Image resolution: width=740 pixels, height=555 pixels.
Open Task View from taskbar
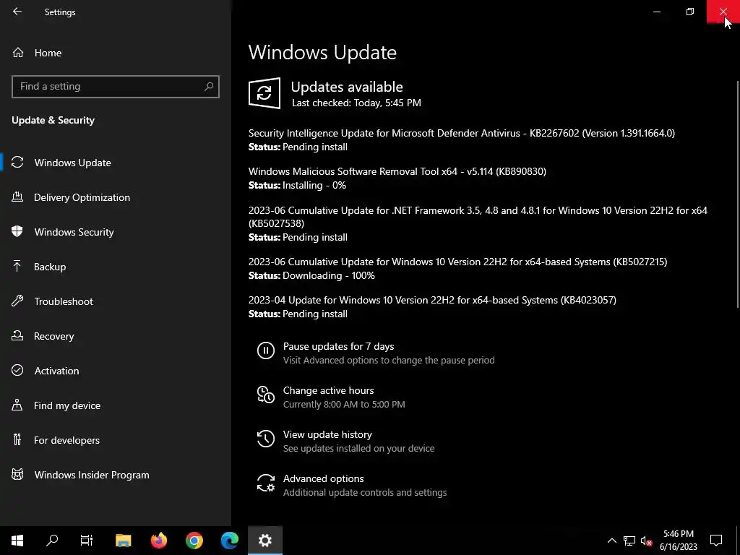(x=87, y=541)
